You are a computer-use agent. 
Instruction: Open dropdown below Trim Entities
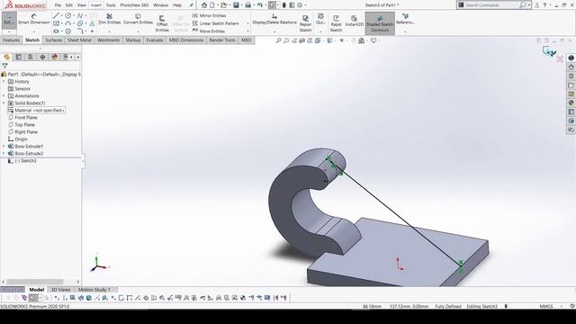[110, 31]
